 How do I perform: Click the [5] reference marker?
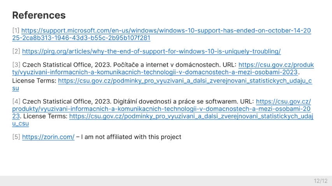(x=16, y=137)
